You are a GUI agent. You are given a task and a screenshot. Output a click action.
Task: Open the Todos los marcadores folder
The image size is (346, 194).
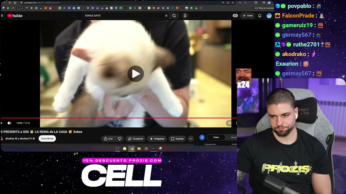point(265,8)
